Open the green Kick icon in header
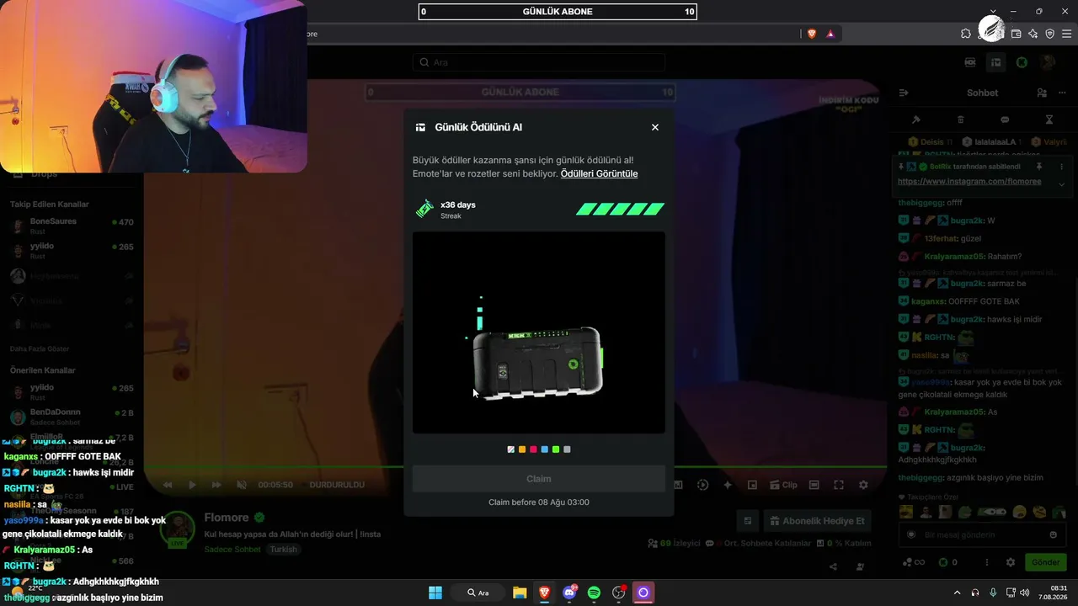This screenshot has height=606, width=1078. pyautogui.click(x=1022, y=62)
